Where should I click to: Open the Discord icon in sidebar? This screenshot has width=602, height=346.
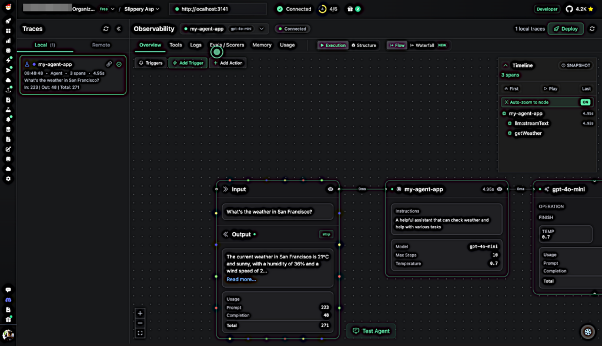tap(8, 300)
